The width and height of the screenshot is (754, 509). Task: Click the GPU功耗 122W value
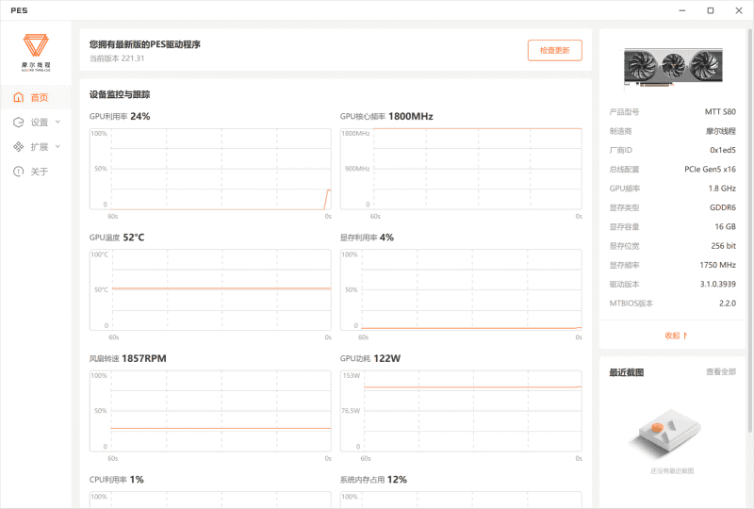(x=387, y=358)
